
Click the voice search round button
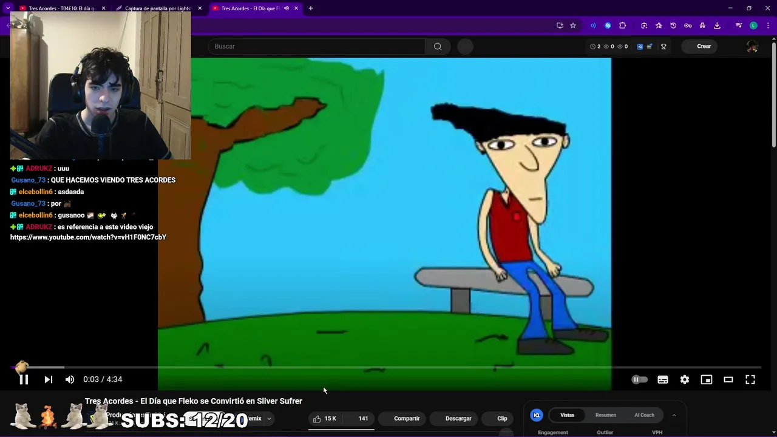(465, 47)
